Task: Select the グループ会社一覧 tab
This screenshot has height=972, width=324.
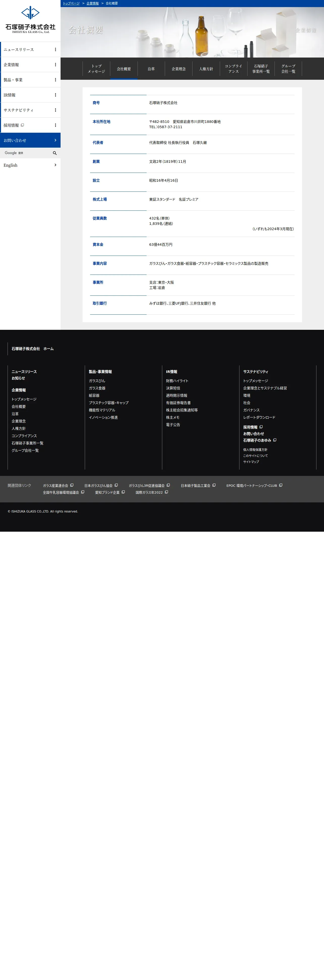Action: pos(288,69)
